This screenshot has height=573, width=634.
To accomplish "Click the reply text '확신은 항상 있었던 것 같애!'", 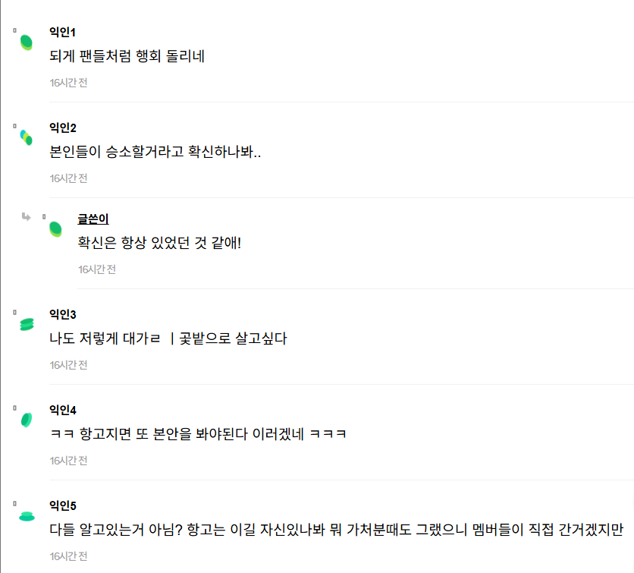I will tap(159, 243).
